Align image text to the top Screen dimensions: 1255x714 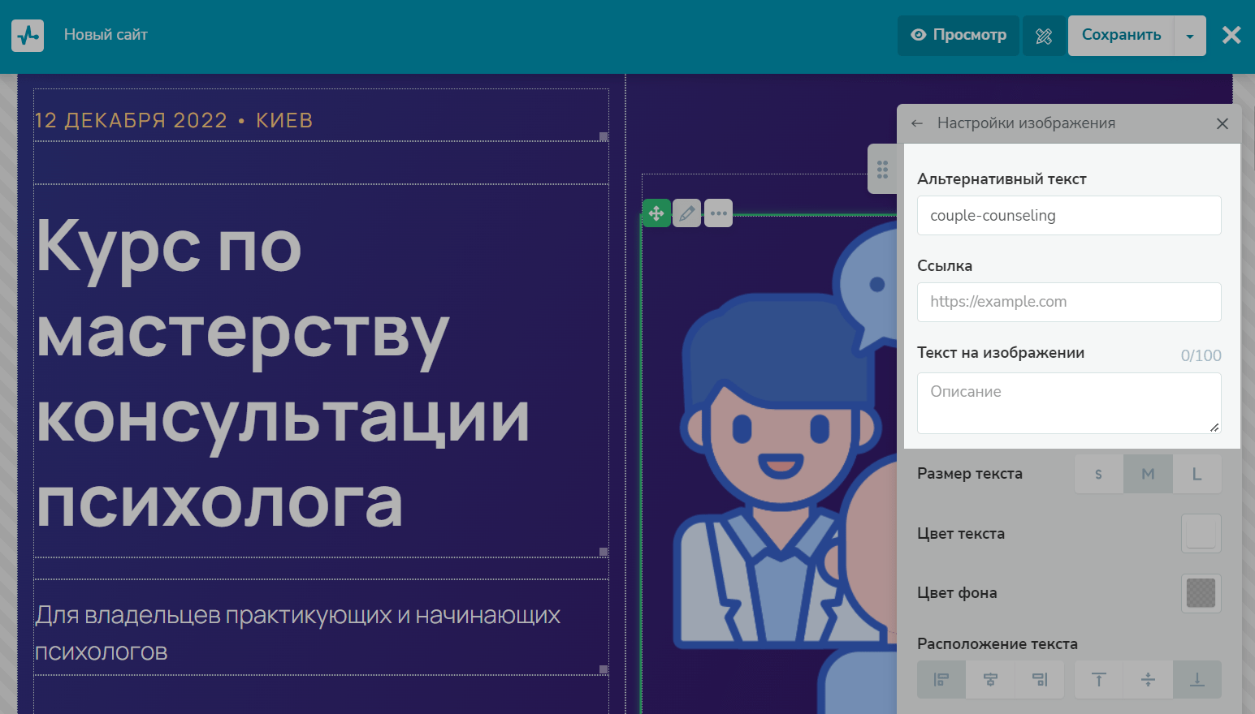click(x=1099, y=679)
